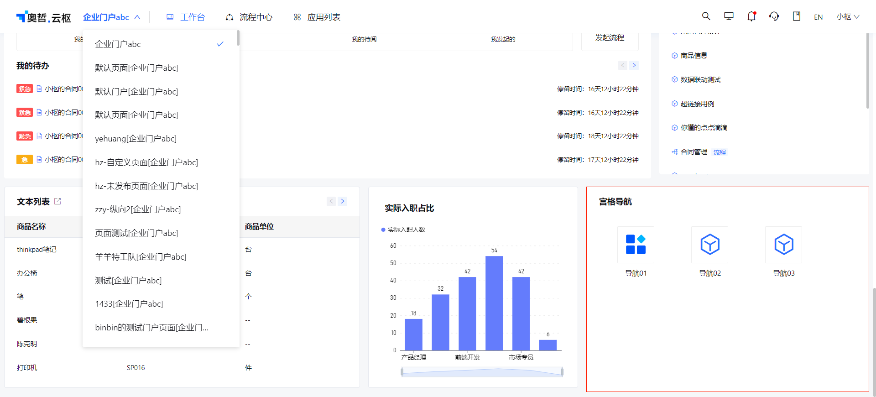Select yehuang[企业门户abc] option
This screenshot has width=876, height=397.
pos(161,139)
